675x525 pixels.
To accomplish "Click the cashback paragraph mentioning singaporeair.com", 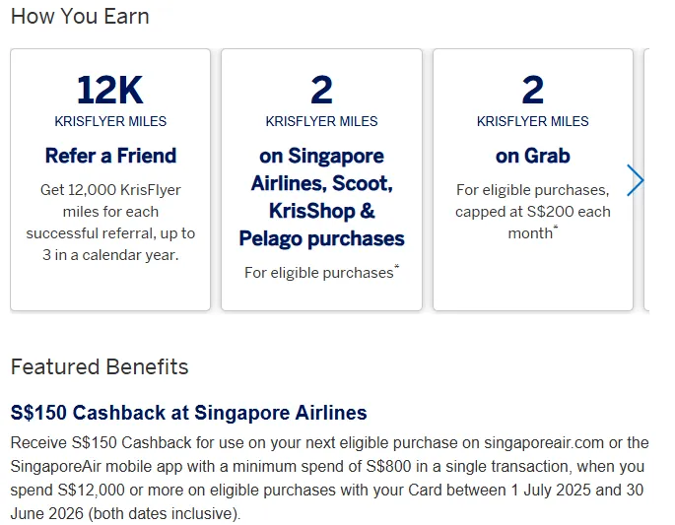I will coord(329,478).
